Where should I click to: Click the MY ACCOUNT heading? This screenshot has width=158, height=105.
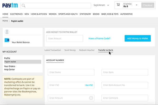click(x=9, y=52)
